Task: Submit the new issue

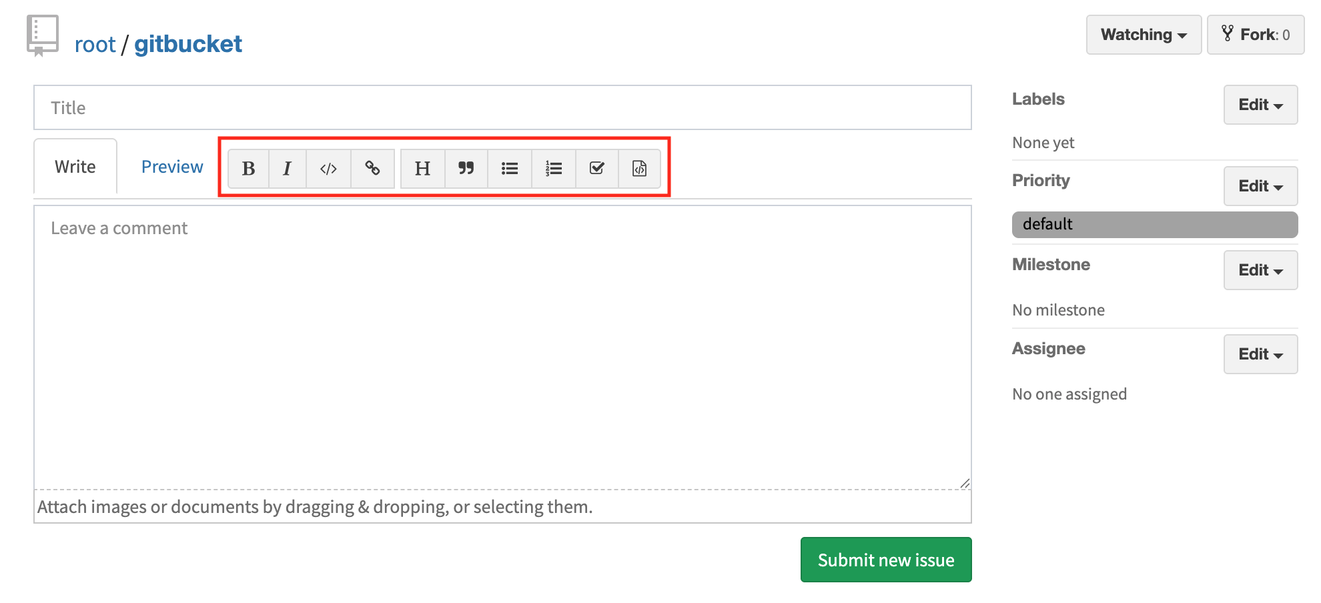Action: 885,560
